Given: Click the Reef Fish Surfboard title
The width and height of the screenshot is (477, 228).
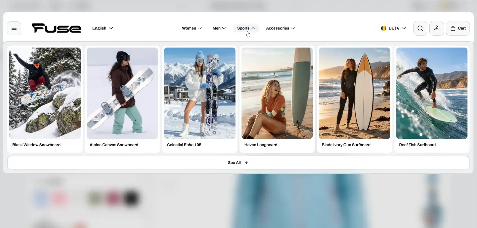Looking at the screenshot, I should (417, 145).
